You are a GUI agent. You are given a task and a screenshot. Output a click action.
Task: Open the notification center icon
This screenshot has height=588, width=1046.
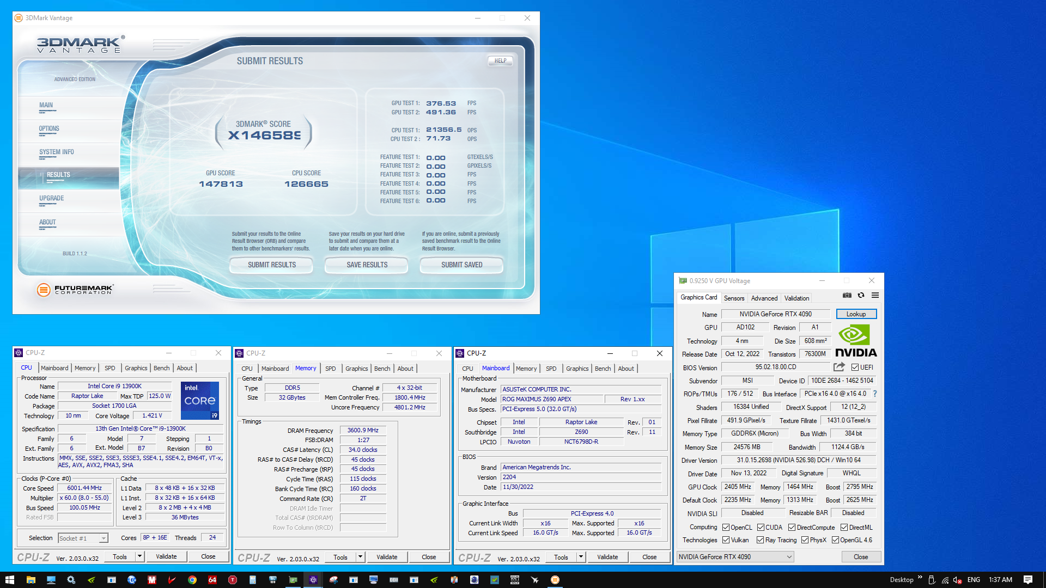1028,580
